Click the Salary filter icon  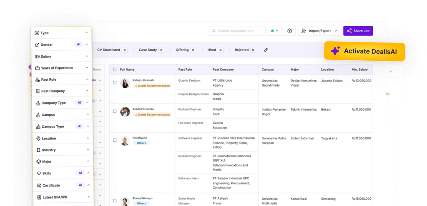(37, 56)
